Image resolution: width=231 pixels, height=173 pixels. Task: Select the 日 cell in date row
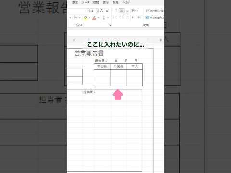tap(136, 61)
